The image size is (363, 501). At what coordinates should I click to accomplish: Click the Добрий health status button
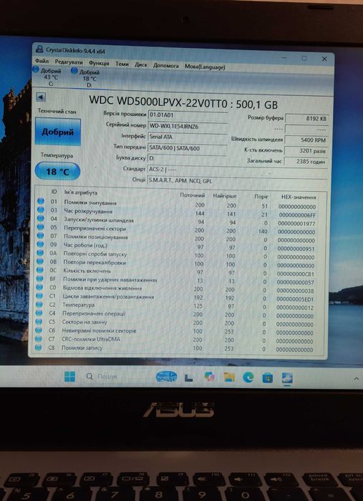[58, 132]
